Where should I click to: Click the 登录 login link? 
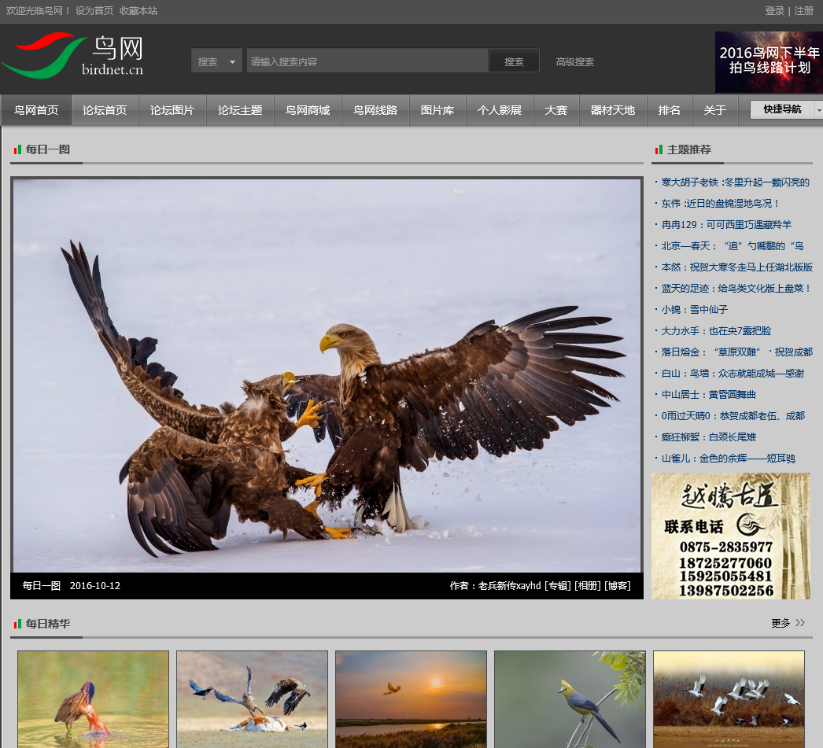[x=774, y=11]
